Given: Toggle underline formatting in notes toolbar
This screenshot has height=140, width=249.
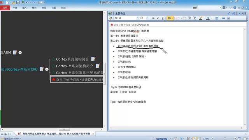Looking at the screenshot, I should pos(163,18).
